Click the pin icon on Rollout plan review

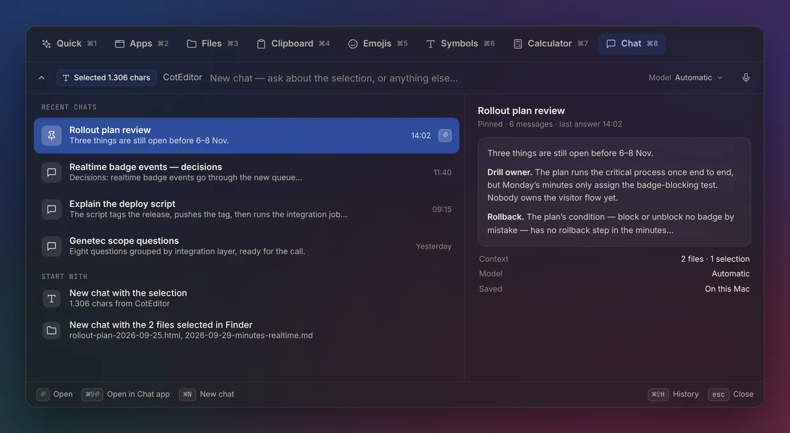coord(52,136)
